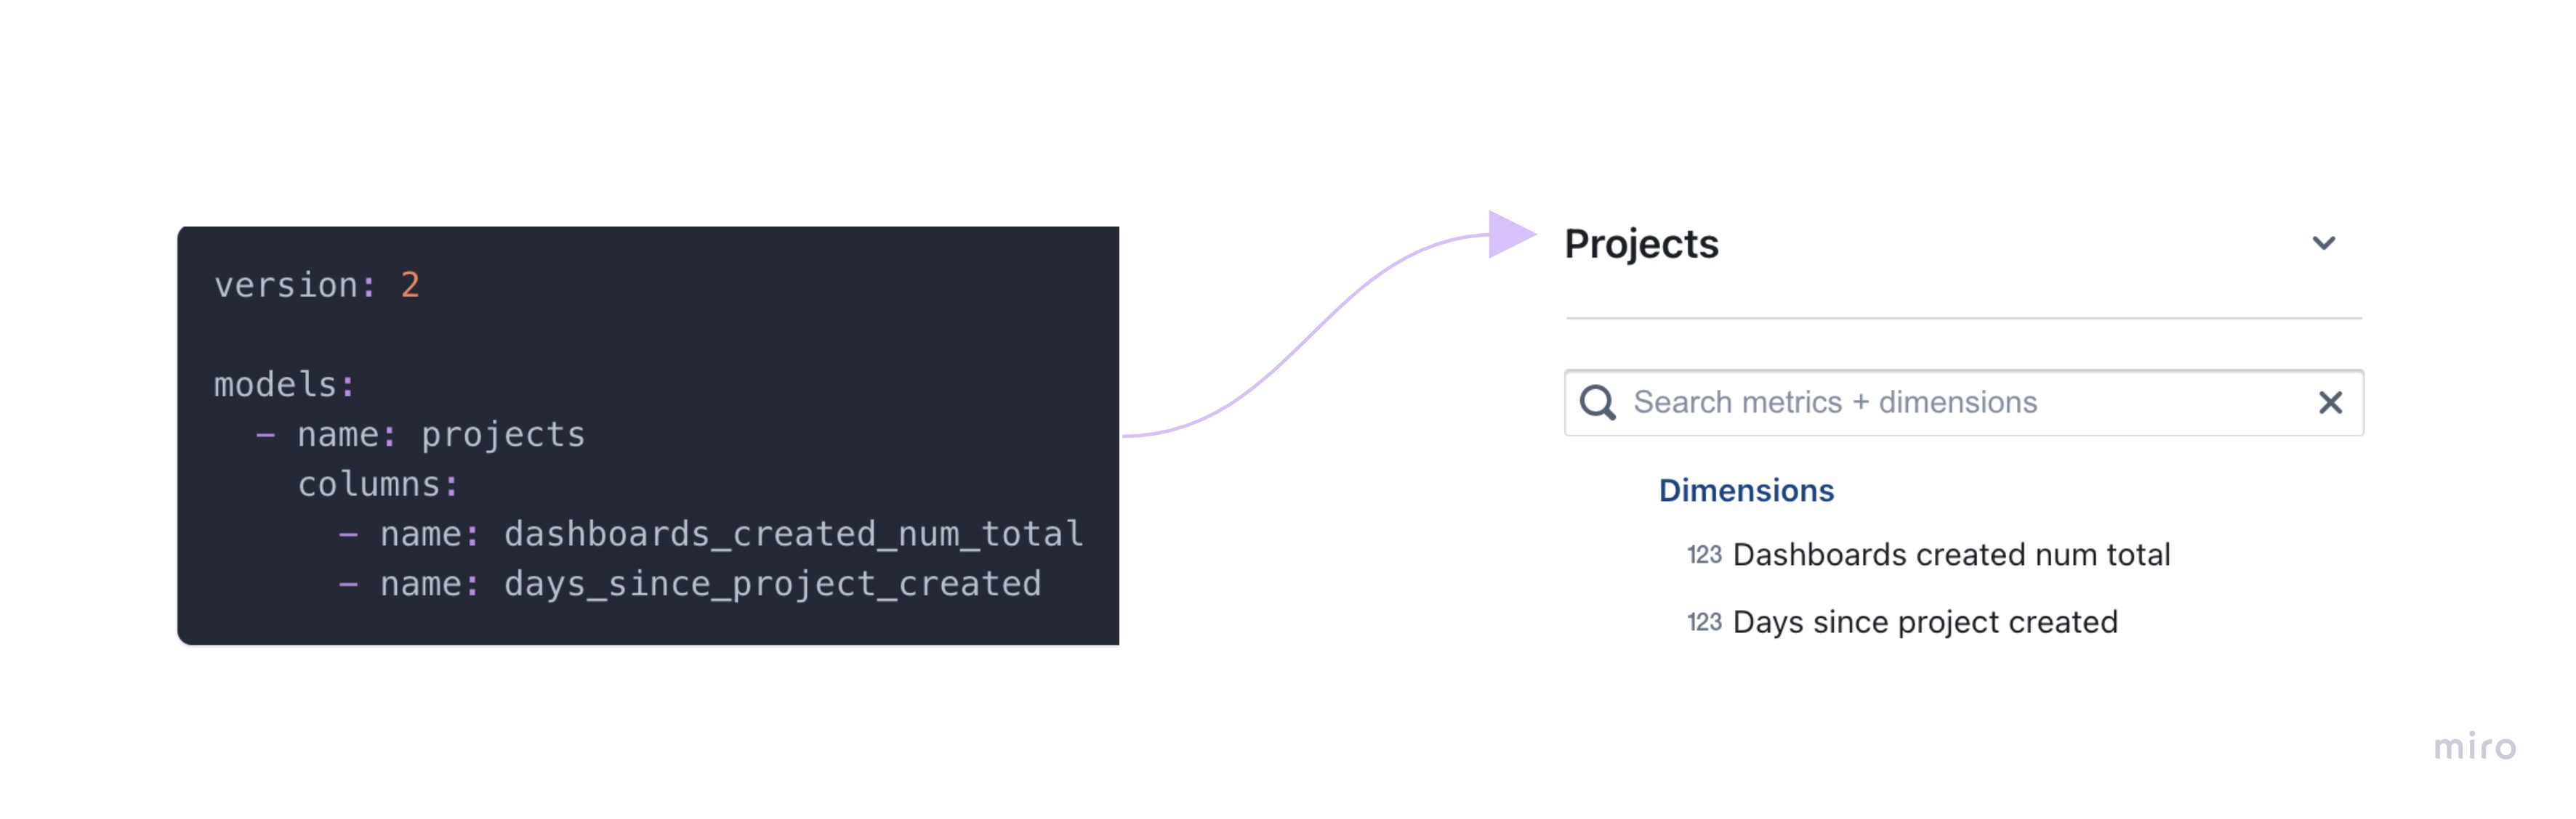Click the models: line in the code
This screenshot has height=819, width=2576.
click(285, 385)
